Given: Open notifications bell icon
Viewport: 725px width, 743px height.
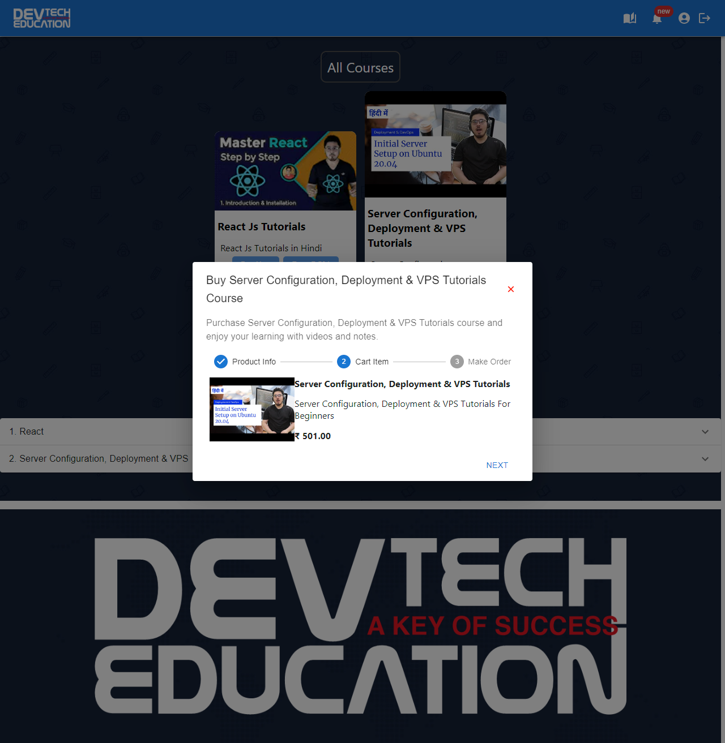Looking at the screenshot, I should click(x=657, y=19).
